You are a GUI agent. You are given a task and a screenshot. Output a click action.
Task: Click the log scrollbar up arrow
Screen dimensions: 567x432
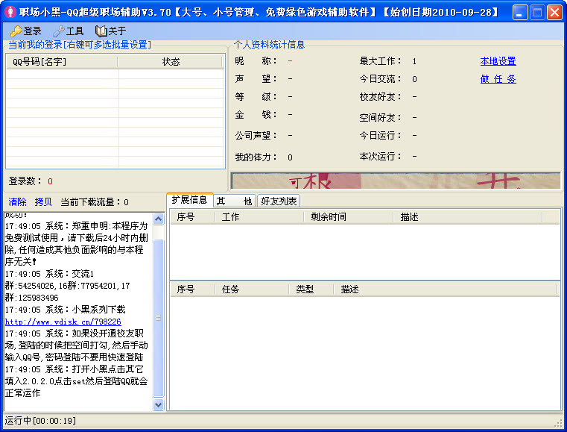pyautogui.click(x=159, y=219)
